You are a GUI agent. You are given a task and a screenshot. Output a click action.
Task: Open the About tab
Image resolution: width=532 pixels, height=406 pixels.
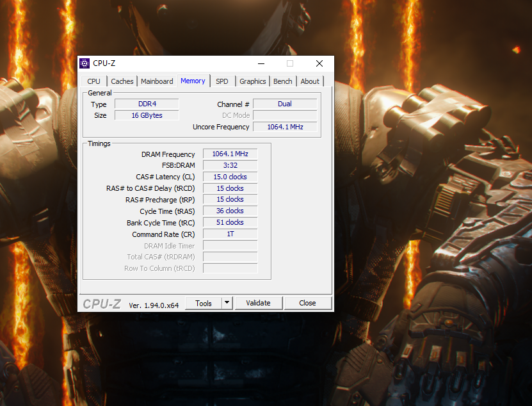coord(310,81)
